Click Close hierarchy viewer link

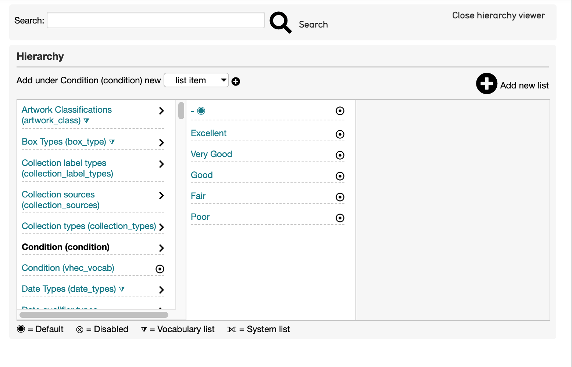tap(498, 15)
